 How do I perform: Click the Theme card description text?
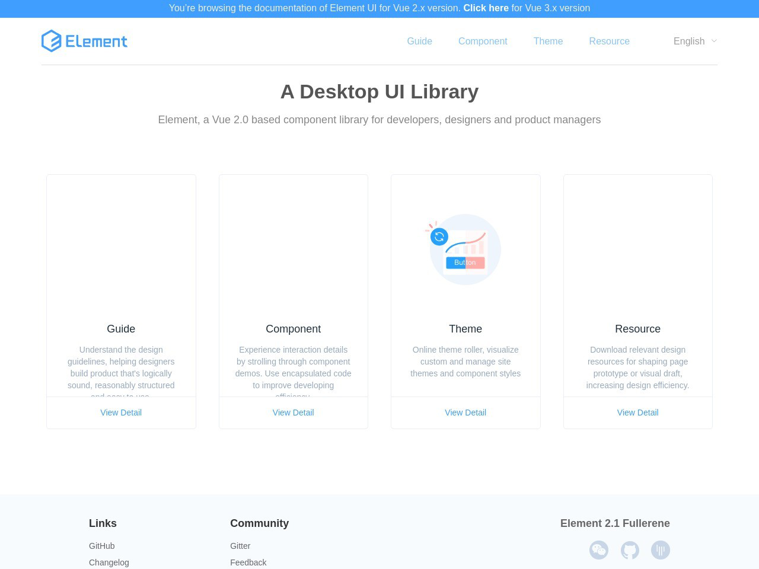pyautogui.click(x=465, y=362)
